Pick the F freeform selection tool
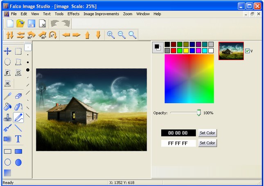Image resolution: width=264 pixels, height=186 pixels. (x=7, y=73)
